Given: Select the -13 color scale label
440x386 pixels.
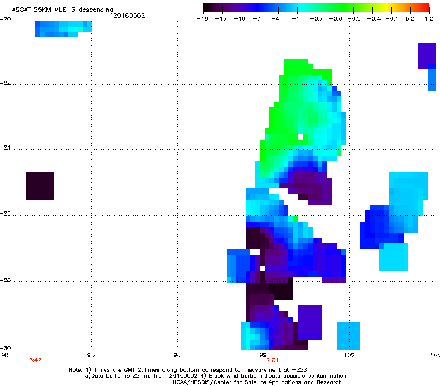Looking at the screenshot, I should (221, 19).
